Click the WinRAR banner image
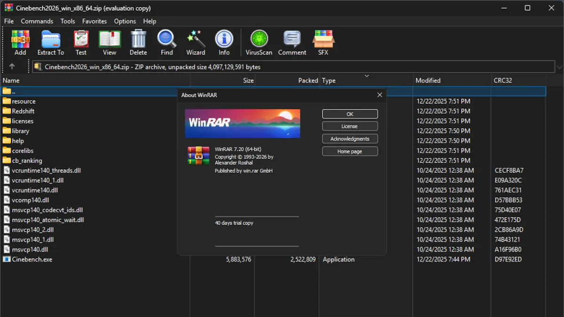Screen dimensions: 564x317 tap(243, 123)
